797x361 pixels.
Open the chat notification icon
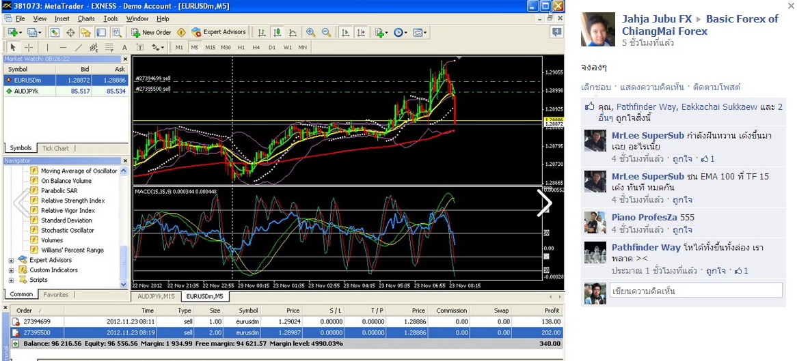pyautogui.click(x=556, y=32)
